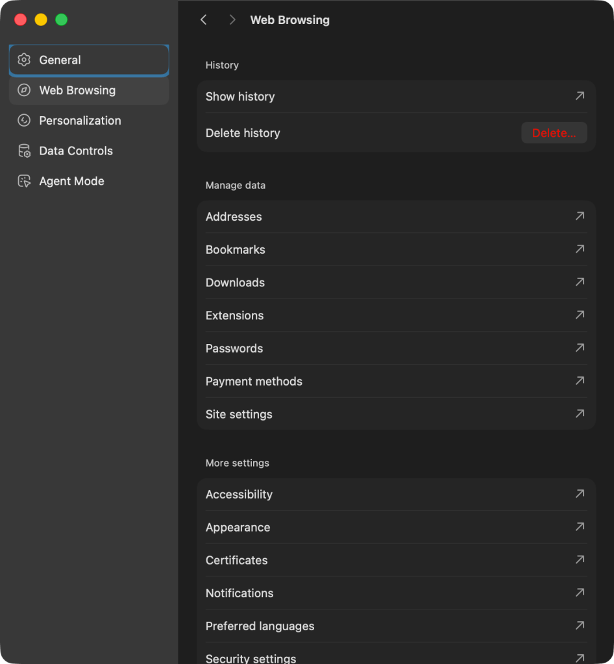
Task: Click the Agent Mode cursor icon
Action: coord(24,182)
